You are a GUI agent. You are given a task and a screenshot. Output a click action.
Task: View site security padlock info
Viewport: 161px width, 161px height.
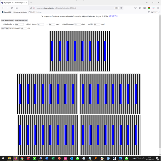[34, 8]
